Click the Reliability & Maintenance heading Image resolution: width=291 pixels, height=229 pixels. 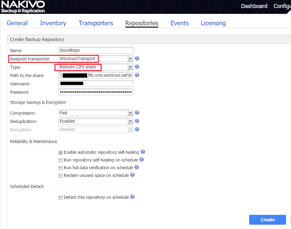[34, 141]
